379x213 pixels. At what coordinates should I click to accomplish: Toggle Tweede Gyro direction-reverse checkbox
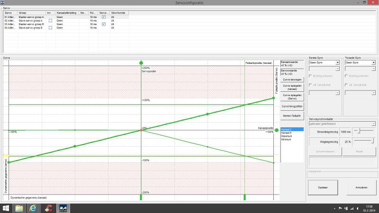tap(346, 76)
